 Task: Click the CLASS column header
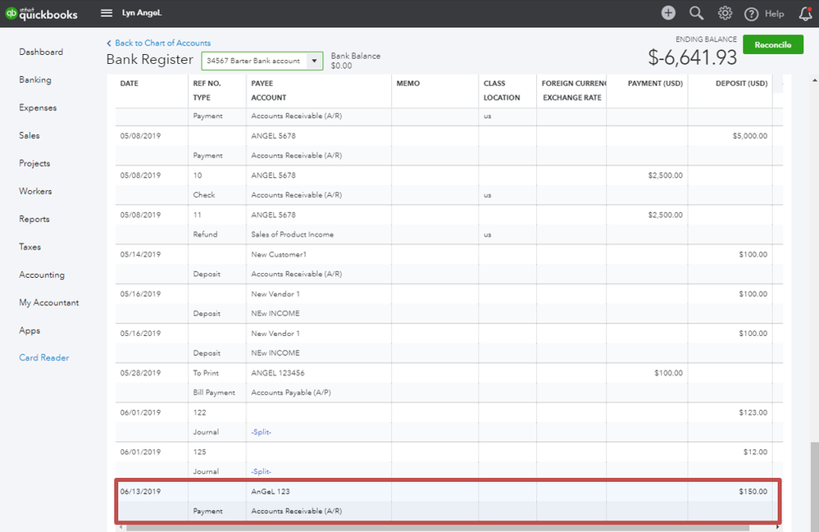[x=494, y=83]
